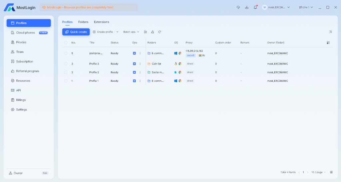Click the Create profile button
The height and width of the screenshot is (182, 341).
point(103,32)
